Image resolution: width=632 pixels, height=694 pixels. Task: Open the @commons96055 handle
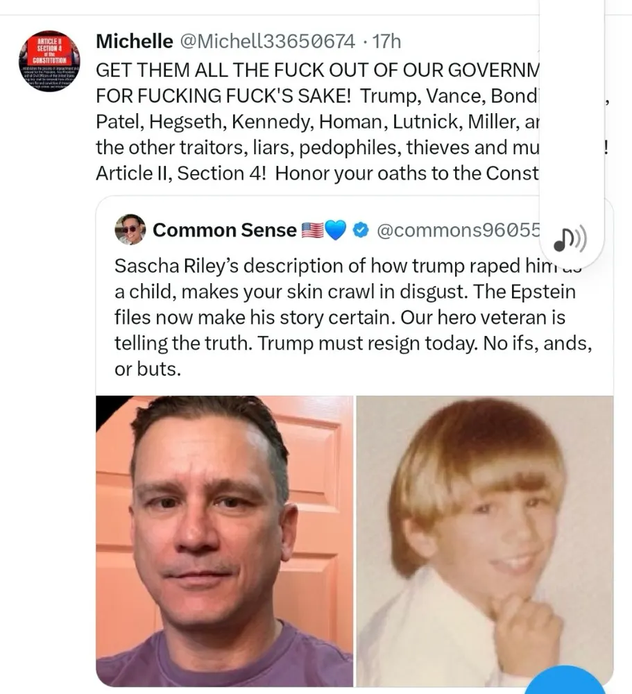(458, 230)
